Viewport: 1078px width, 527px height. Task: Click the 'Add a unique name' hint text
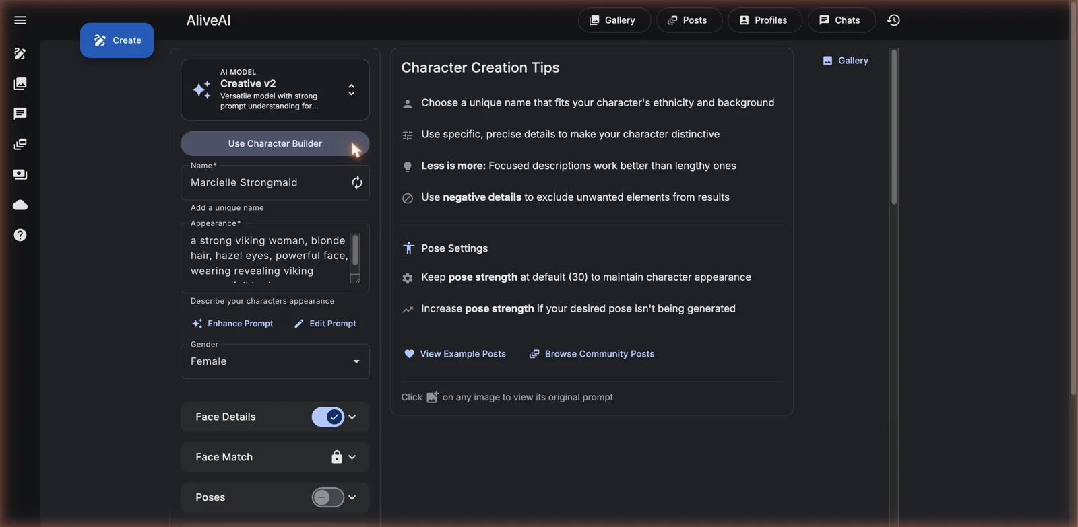click(x=227, y=208)
